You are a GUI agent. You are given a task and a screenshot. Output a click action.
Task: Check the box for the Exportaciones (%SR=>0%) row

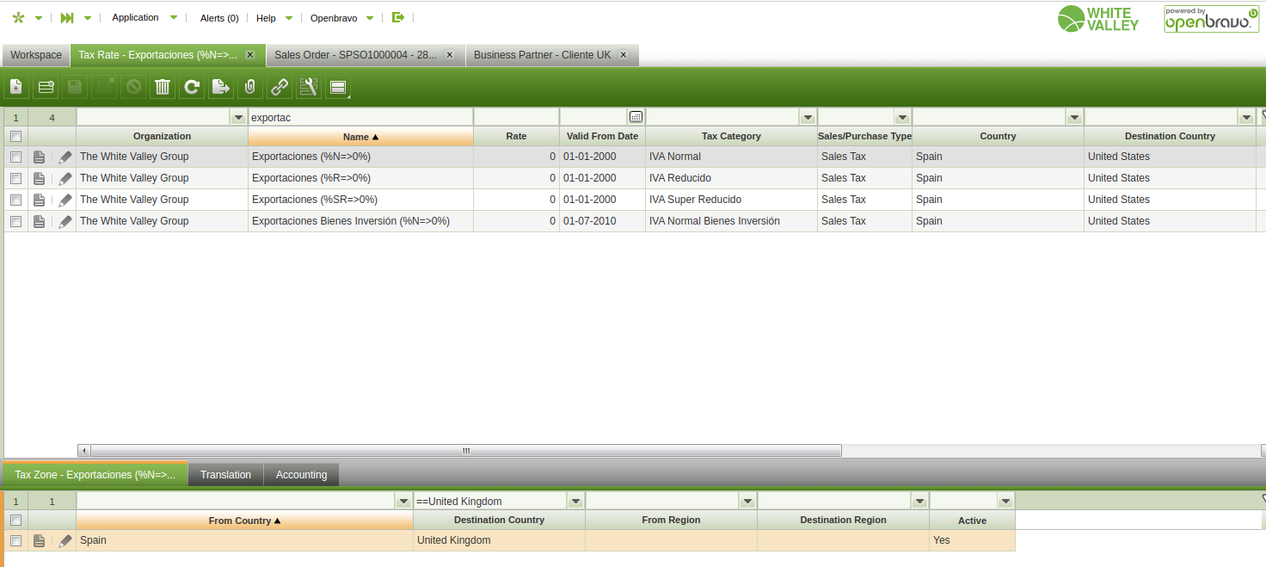[x=15, y=200]
